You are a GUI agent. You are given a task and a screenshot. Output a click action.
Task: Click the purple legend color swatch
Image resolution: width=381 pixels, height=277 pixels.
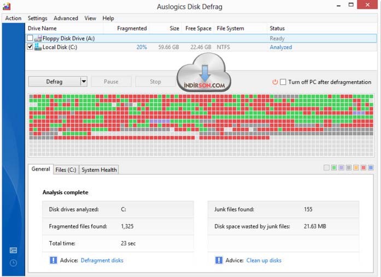[x=342, y=167]
